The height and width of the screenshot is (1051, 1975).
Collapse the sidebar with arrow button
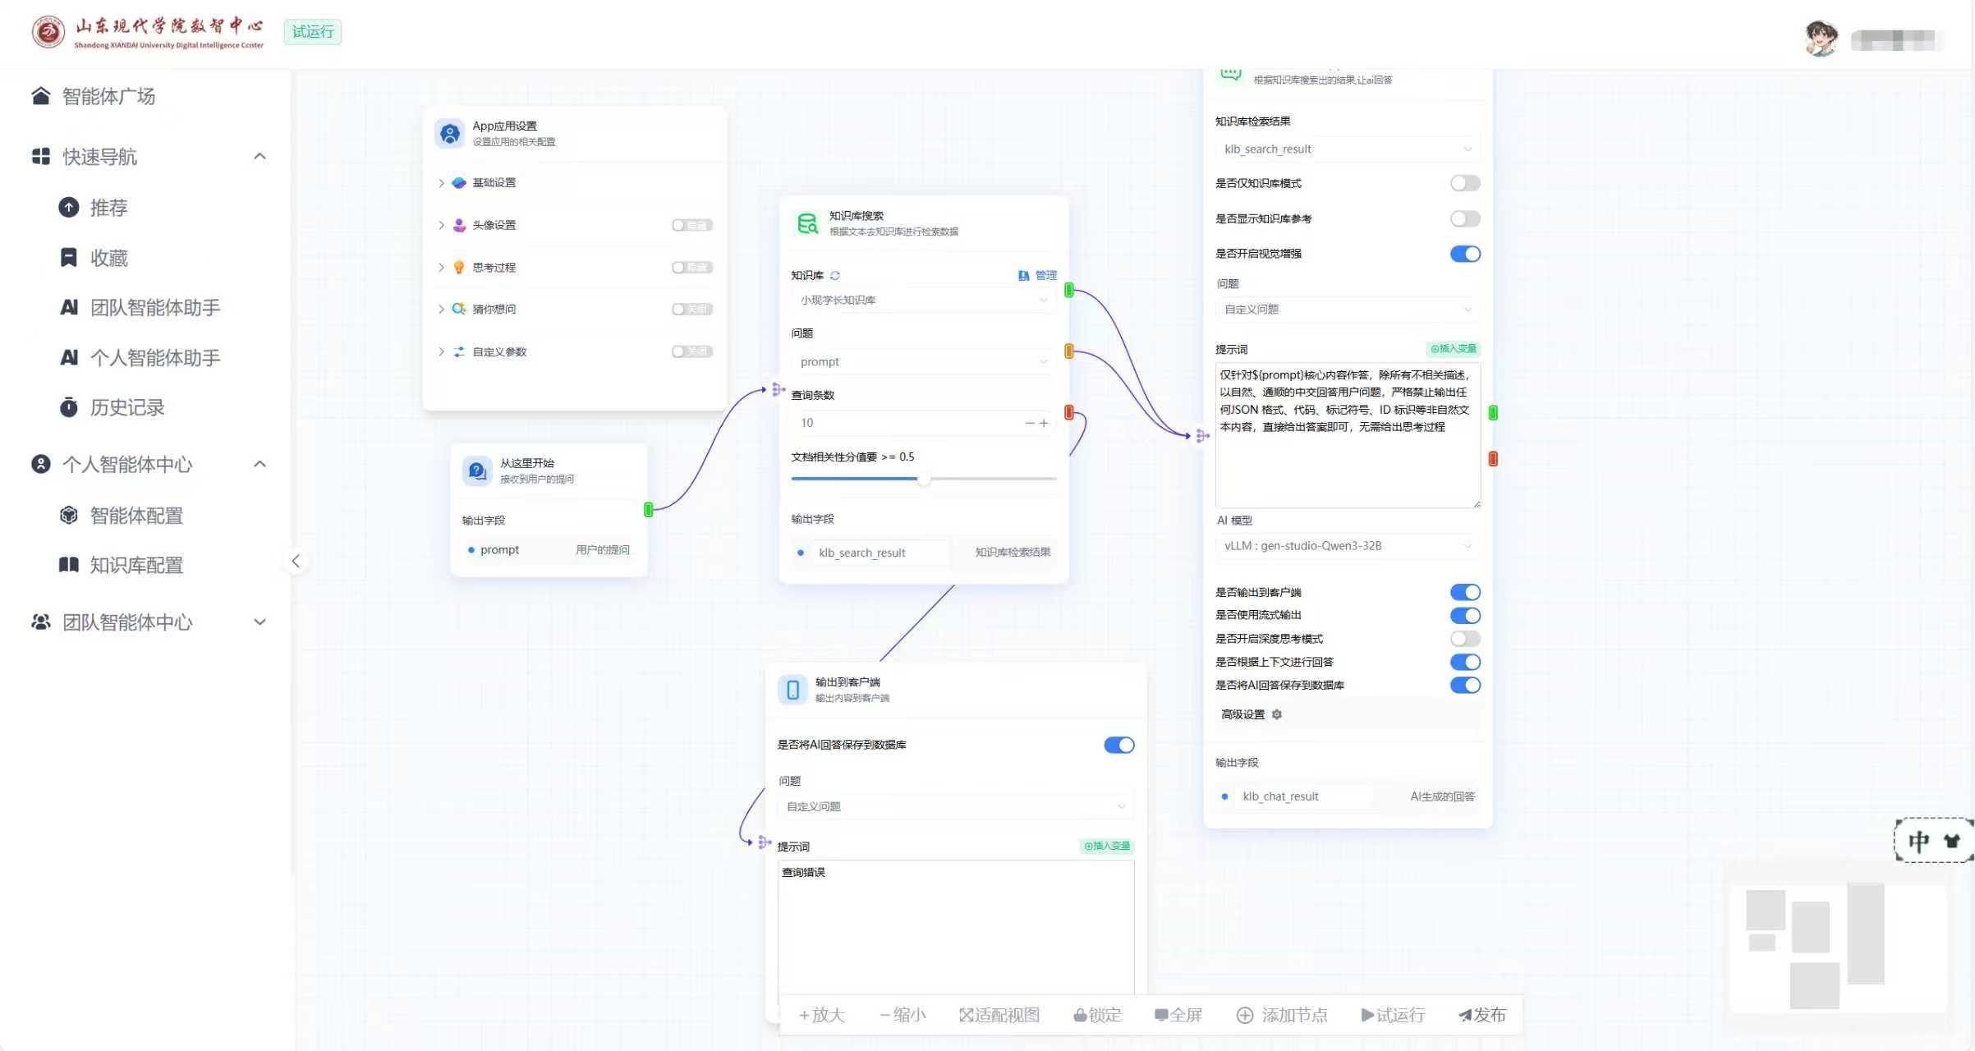(x=296, y=562)
